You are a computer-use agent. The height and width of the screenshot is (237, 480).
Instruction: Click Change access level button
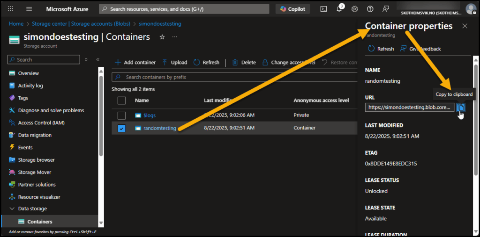pos(289,62)
